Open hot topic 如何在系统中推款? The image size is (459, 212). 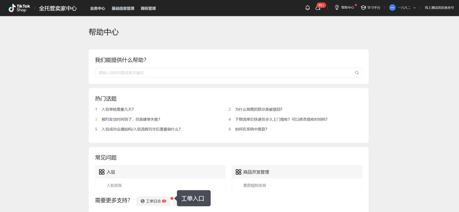(x=251, y=129)
